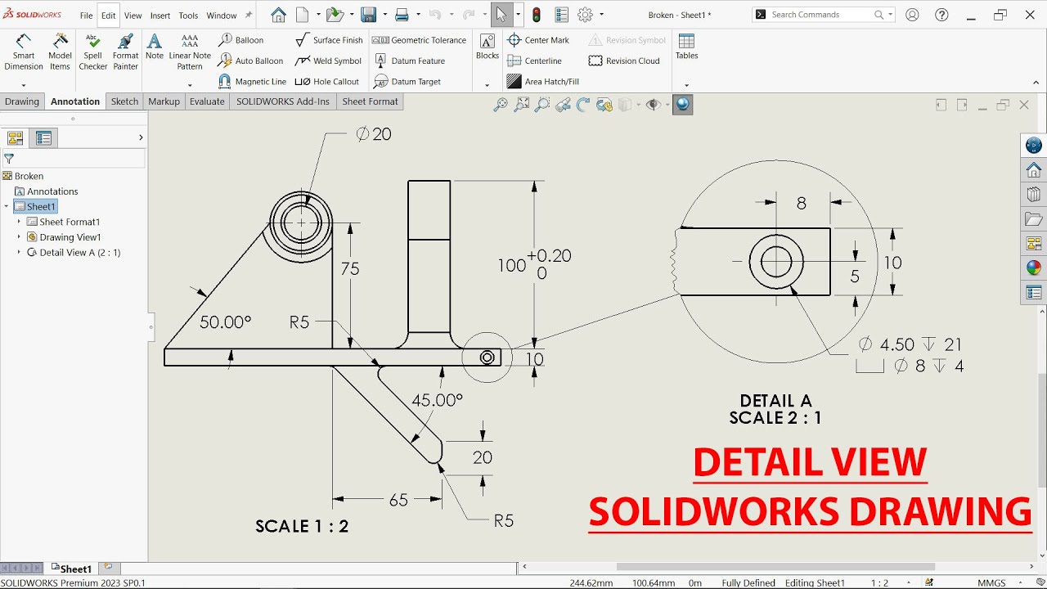Add a Center Mark

(538, 40)
